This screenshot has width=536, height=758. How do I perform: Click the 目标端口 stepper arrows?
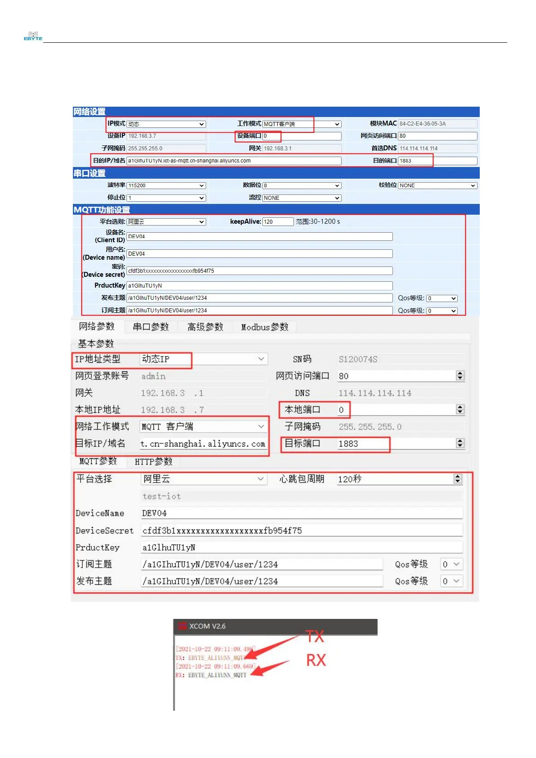point(460,443)
